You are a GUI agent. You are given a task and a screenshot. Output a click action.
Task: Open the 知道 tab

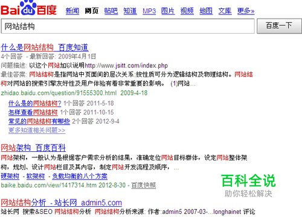pyautogui.click(x=130, y=11)
